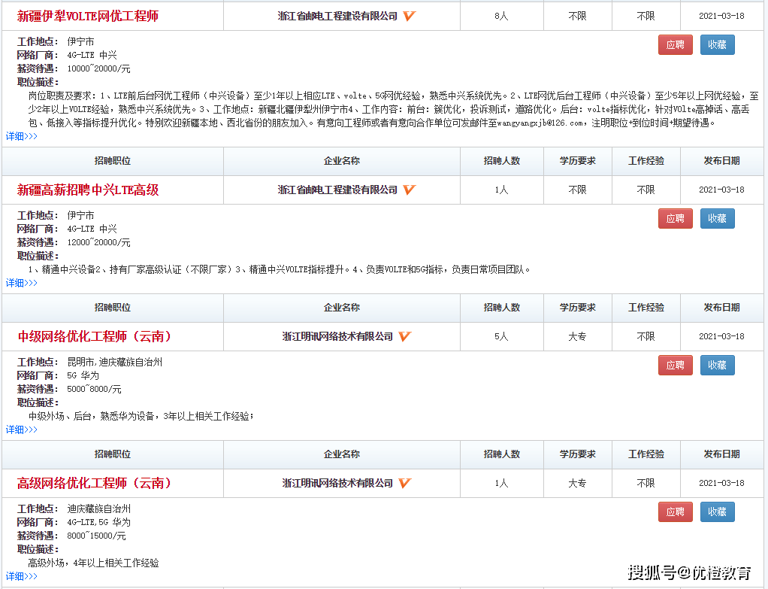Click 招聘人数 header above 高级网络优化 row
Screen dimensions: 768x589
coord(501,454)
